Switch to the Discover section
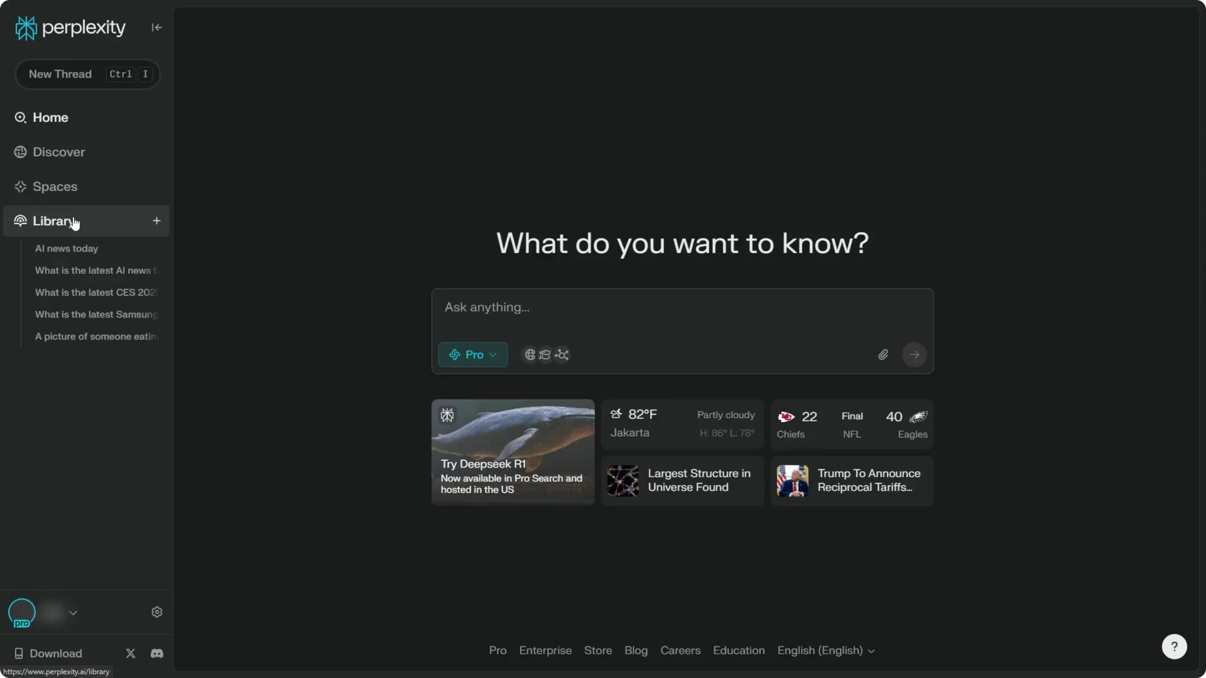Image resolution: width=1206 pixels, height=678 pixels. pyautogui.click(x=58, y=152)
